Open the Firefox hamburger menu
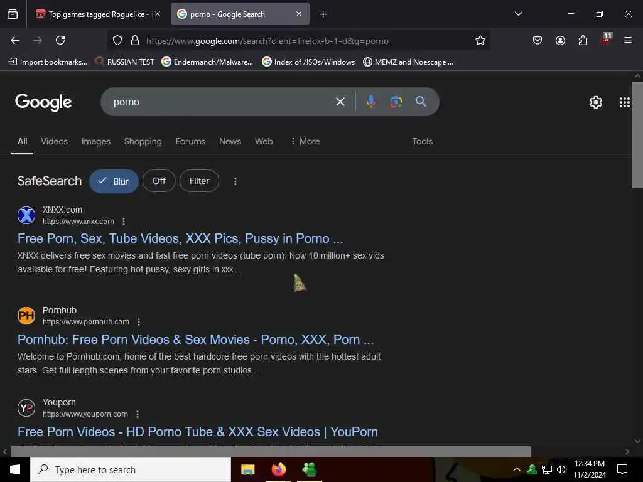The width and height of the screenshot is (643, 482). (628, 40)
